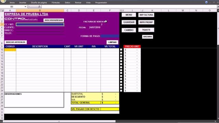Tick the checkbox in row 15
The image size is (219, 123).
(121, 64)
